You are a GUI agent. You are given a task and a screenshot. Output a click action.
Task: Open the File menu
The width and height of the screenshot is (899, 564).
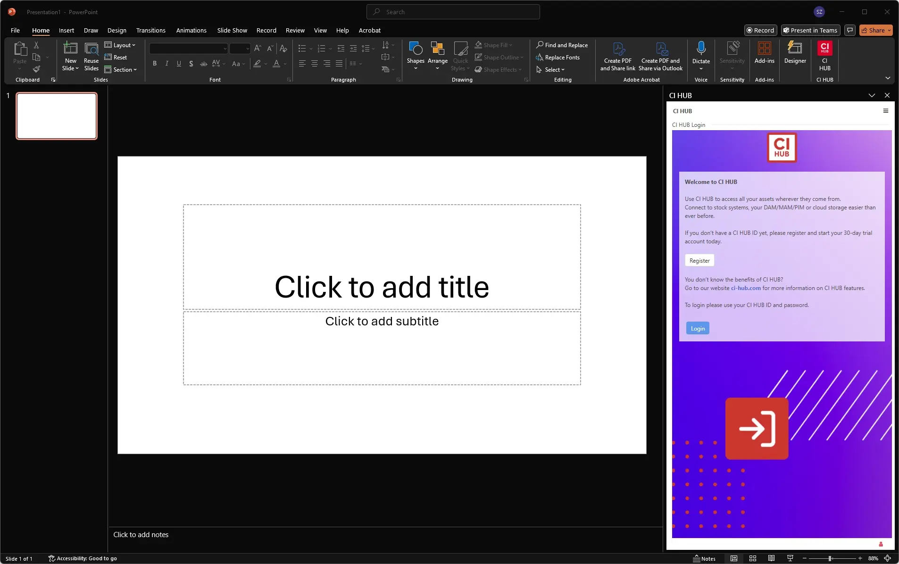(x=15, y=30)
